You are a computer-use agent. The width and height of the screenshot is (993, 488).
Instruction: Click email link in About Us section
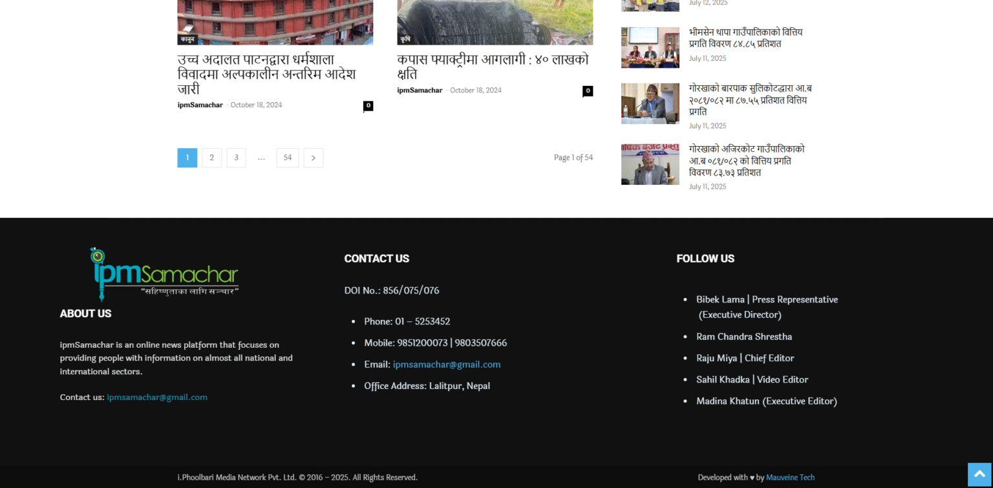coord(157,398)
